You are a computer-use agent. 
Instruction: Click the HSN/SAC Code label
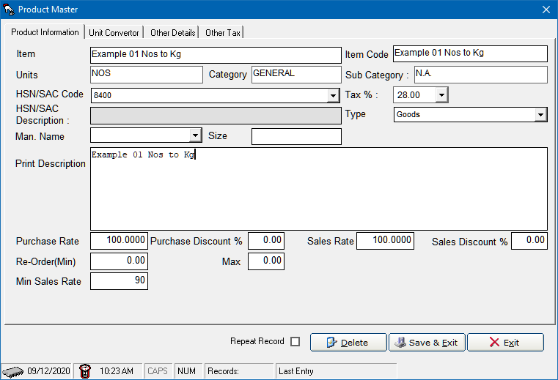(49, 94)
